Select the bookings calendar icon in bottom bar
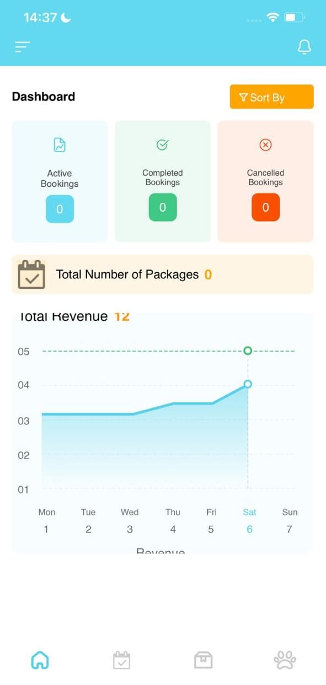 tap(122, 659)
